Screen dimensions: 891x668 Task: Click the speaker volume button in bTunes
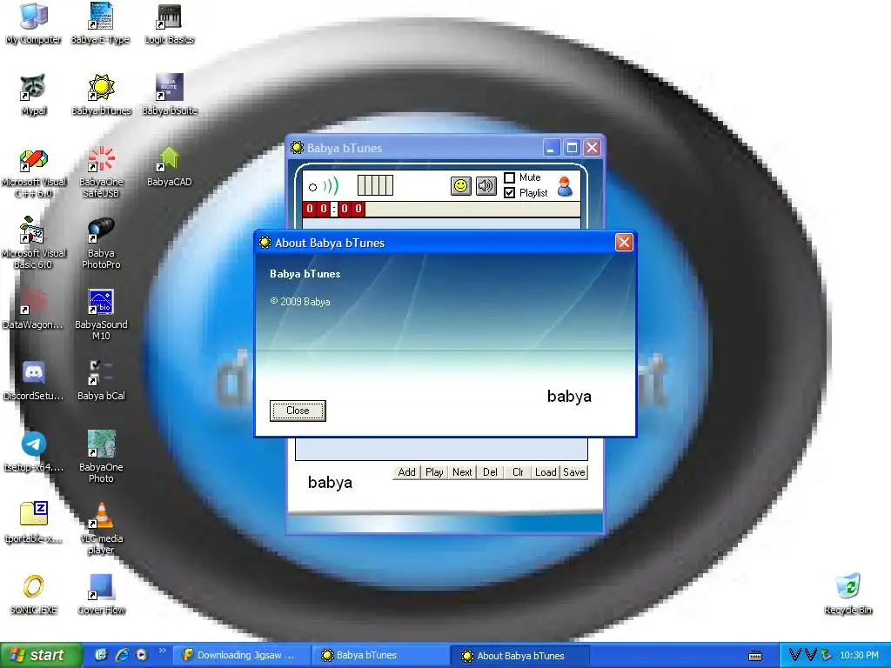point(486,186)
